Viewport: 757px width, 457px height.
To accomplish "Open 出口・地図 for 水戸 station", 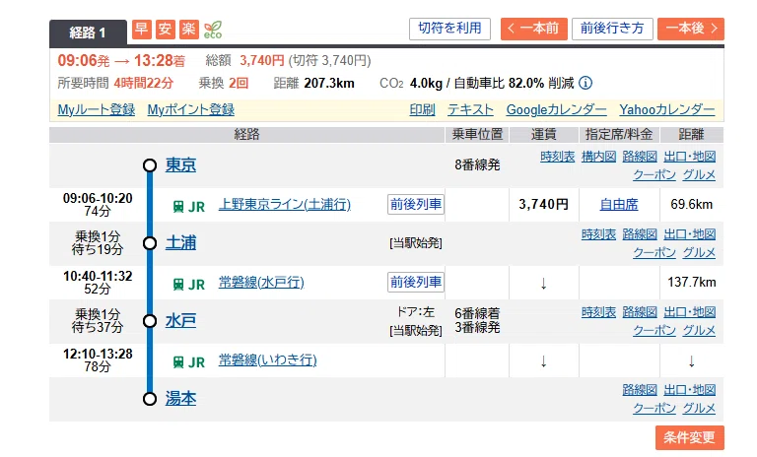I will [689, 312].
